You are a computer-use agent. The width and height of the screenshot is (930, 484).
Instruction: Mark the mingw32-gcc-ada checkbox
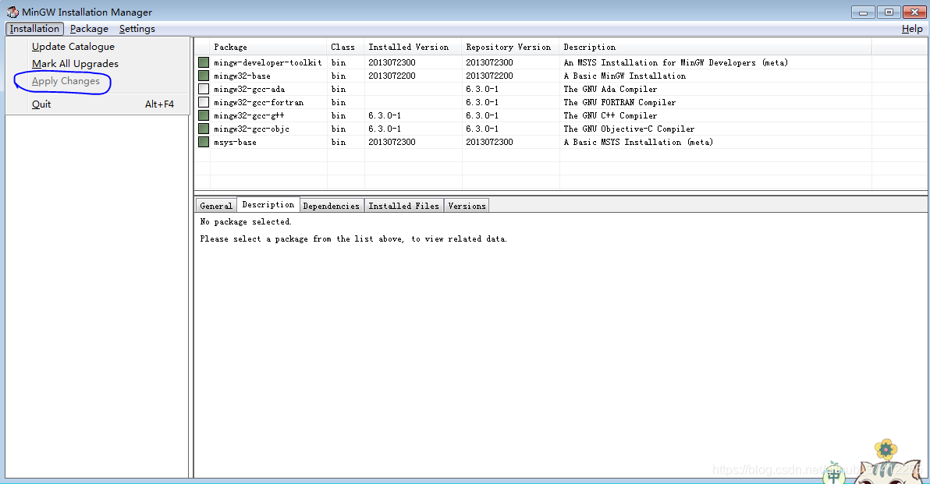(204, 89)
